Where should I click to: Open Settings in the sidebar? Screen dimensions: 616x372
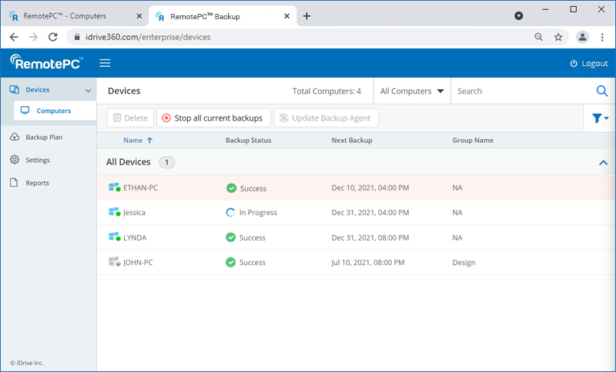(x=37, y=160)
